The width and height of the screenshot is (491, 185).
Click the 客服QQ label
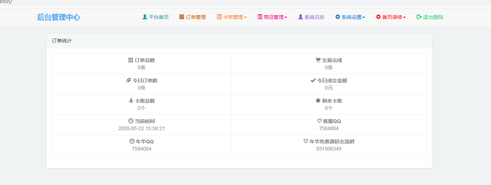point(332,121)
